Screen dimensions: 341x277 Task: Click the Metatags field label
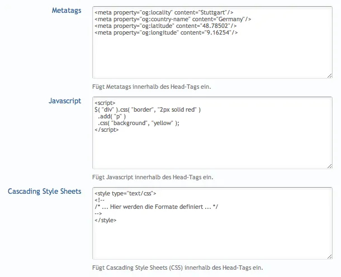coord(67,11)
